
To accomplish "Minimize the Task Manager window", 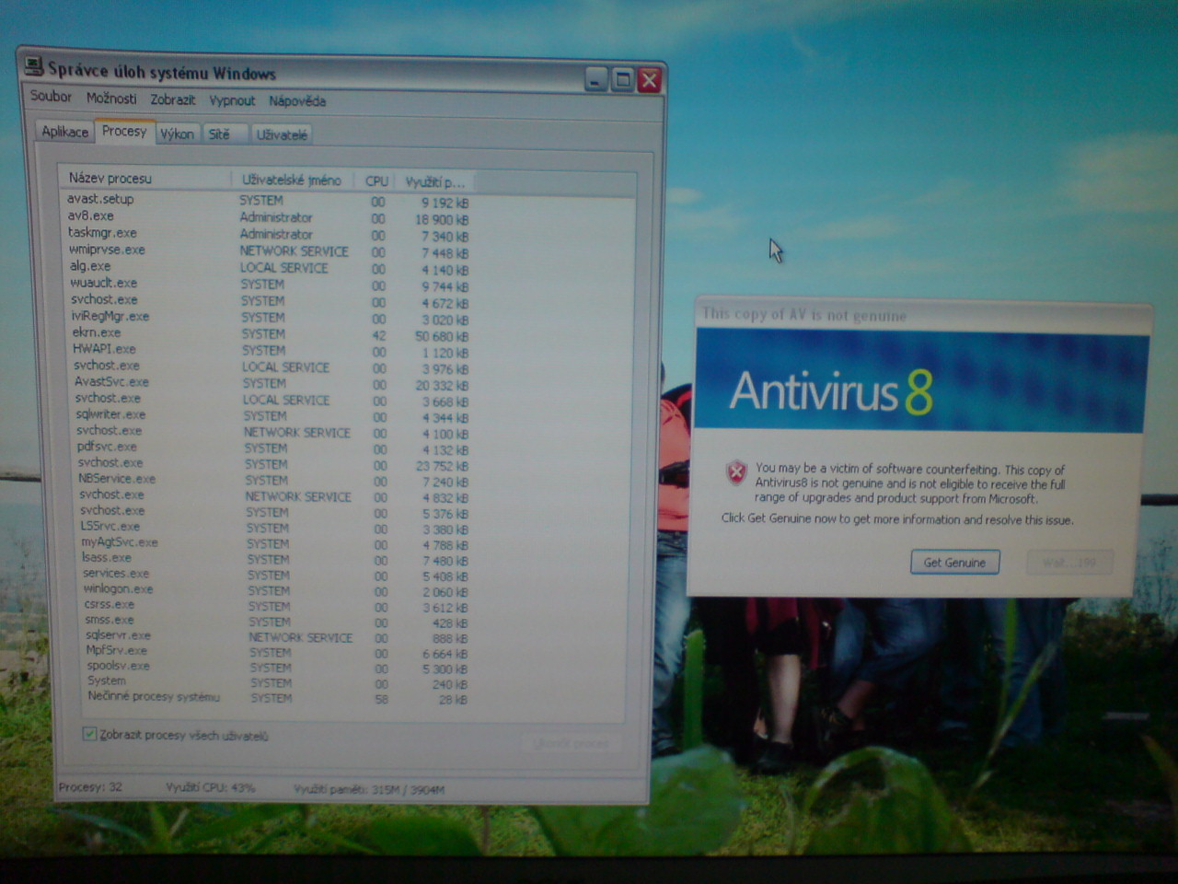I will (595, 80).
